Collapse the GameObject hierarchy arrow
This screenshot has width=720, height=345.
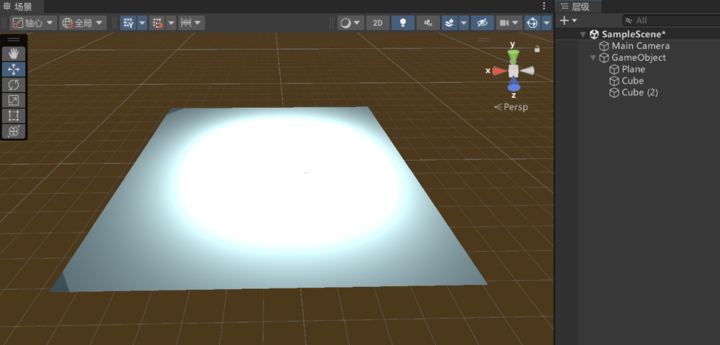click(x=593, y=58)
